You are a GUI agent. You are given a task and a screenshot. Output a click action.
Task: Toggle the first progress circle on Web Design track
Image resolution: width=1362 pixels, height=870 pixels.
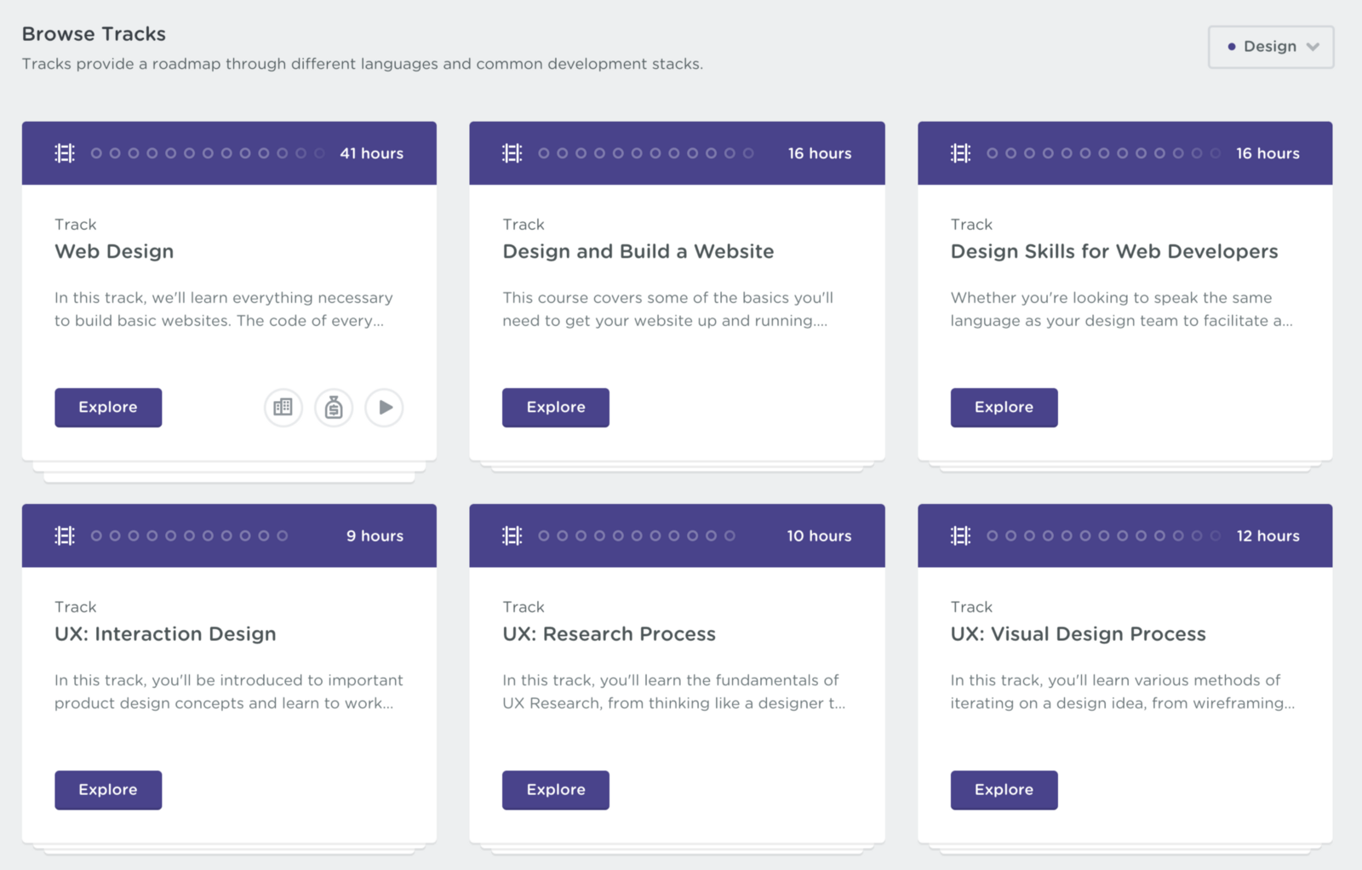tap(95, 153)
